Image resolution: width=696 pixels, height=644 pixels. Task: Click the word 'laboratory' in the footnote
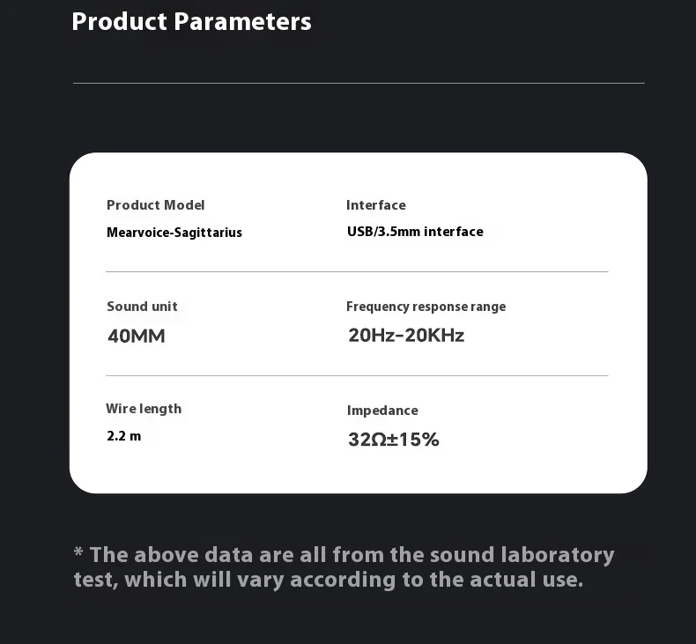coord(558,555)
